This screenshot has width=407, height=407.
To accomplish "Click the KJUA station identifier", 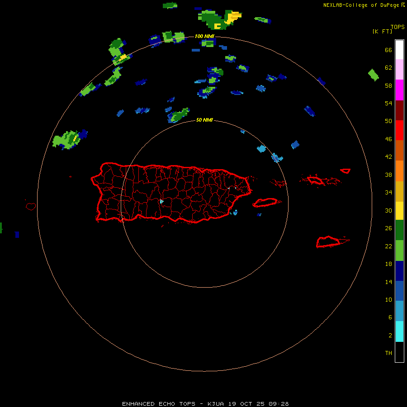I will click(x=217, y=404).
